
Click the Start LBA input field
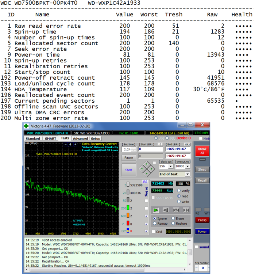[x=151, y=149]
